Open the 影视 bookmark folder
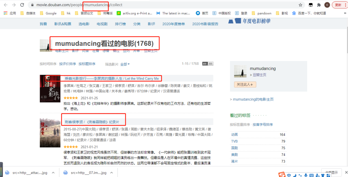 [x=282, y=13]
